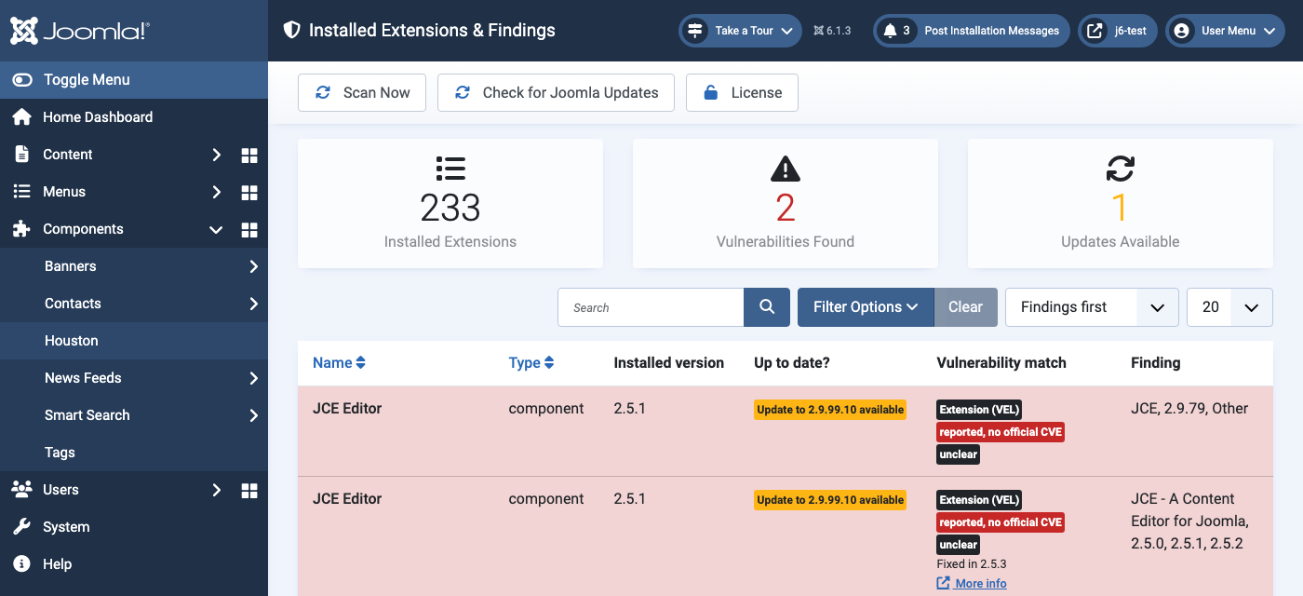Open the Tags component
The image size is (1303, 596).
tap(134, 453)
